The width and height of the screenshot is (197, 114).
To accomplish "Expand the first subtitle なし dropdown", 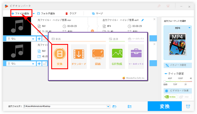I will (x=33, y=39).
